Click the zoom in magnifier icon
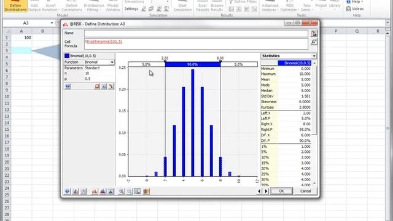This screenshot has width=393, height=221. (122, 192)
